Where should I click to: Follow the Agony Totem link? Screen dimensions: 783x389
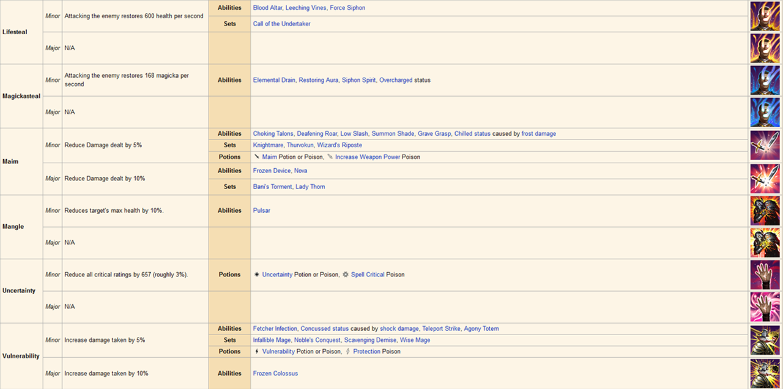tap(481, 328)
